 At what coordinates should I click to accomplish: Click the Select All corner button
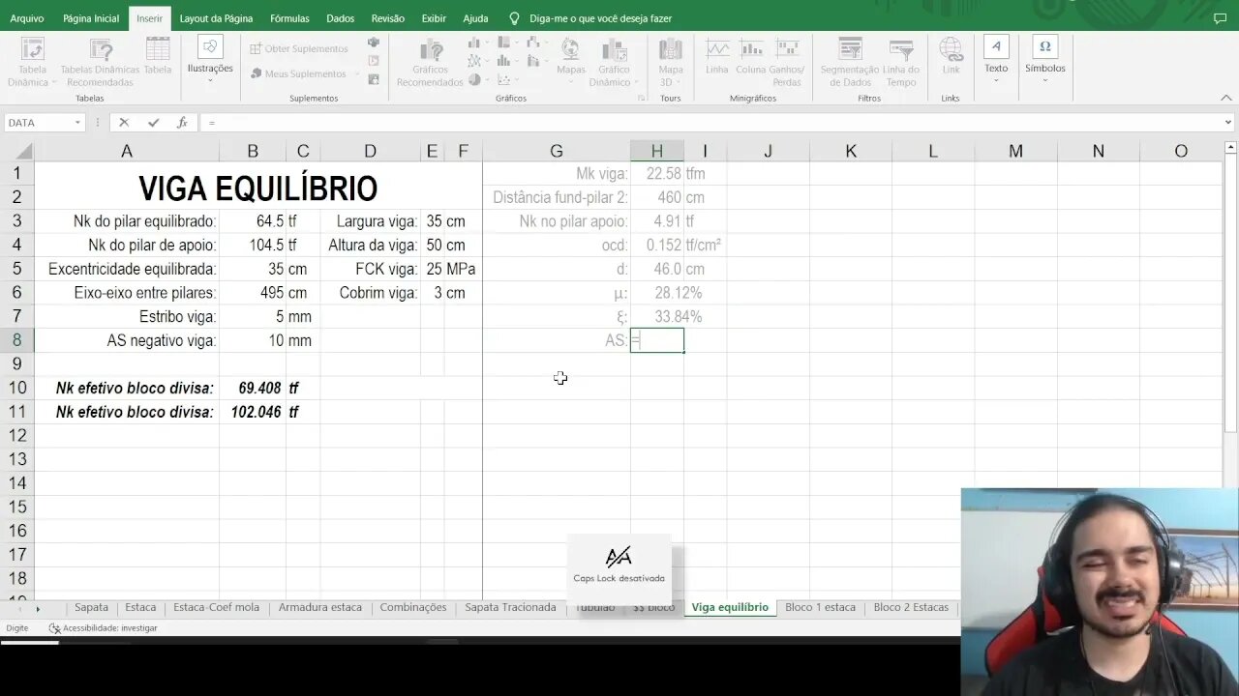(18, 151)
